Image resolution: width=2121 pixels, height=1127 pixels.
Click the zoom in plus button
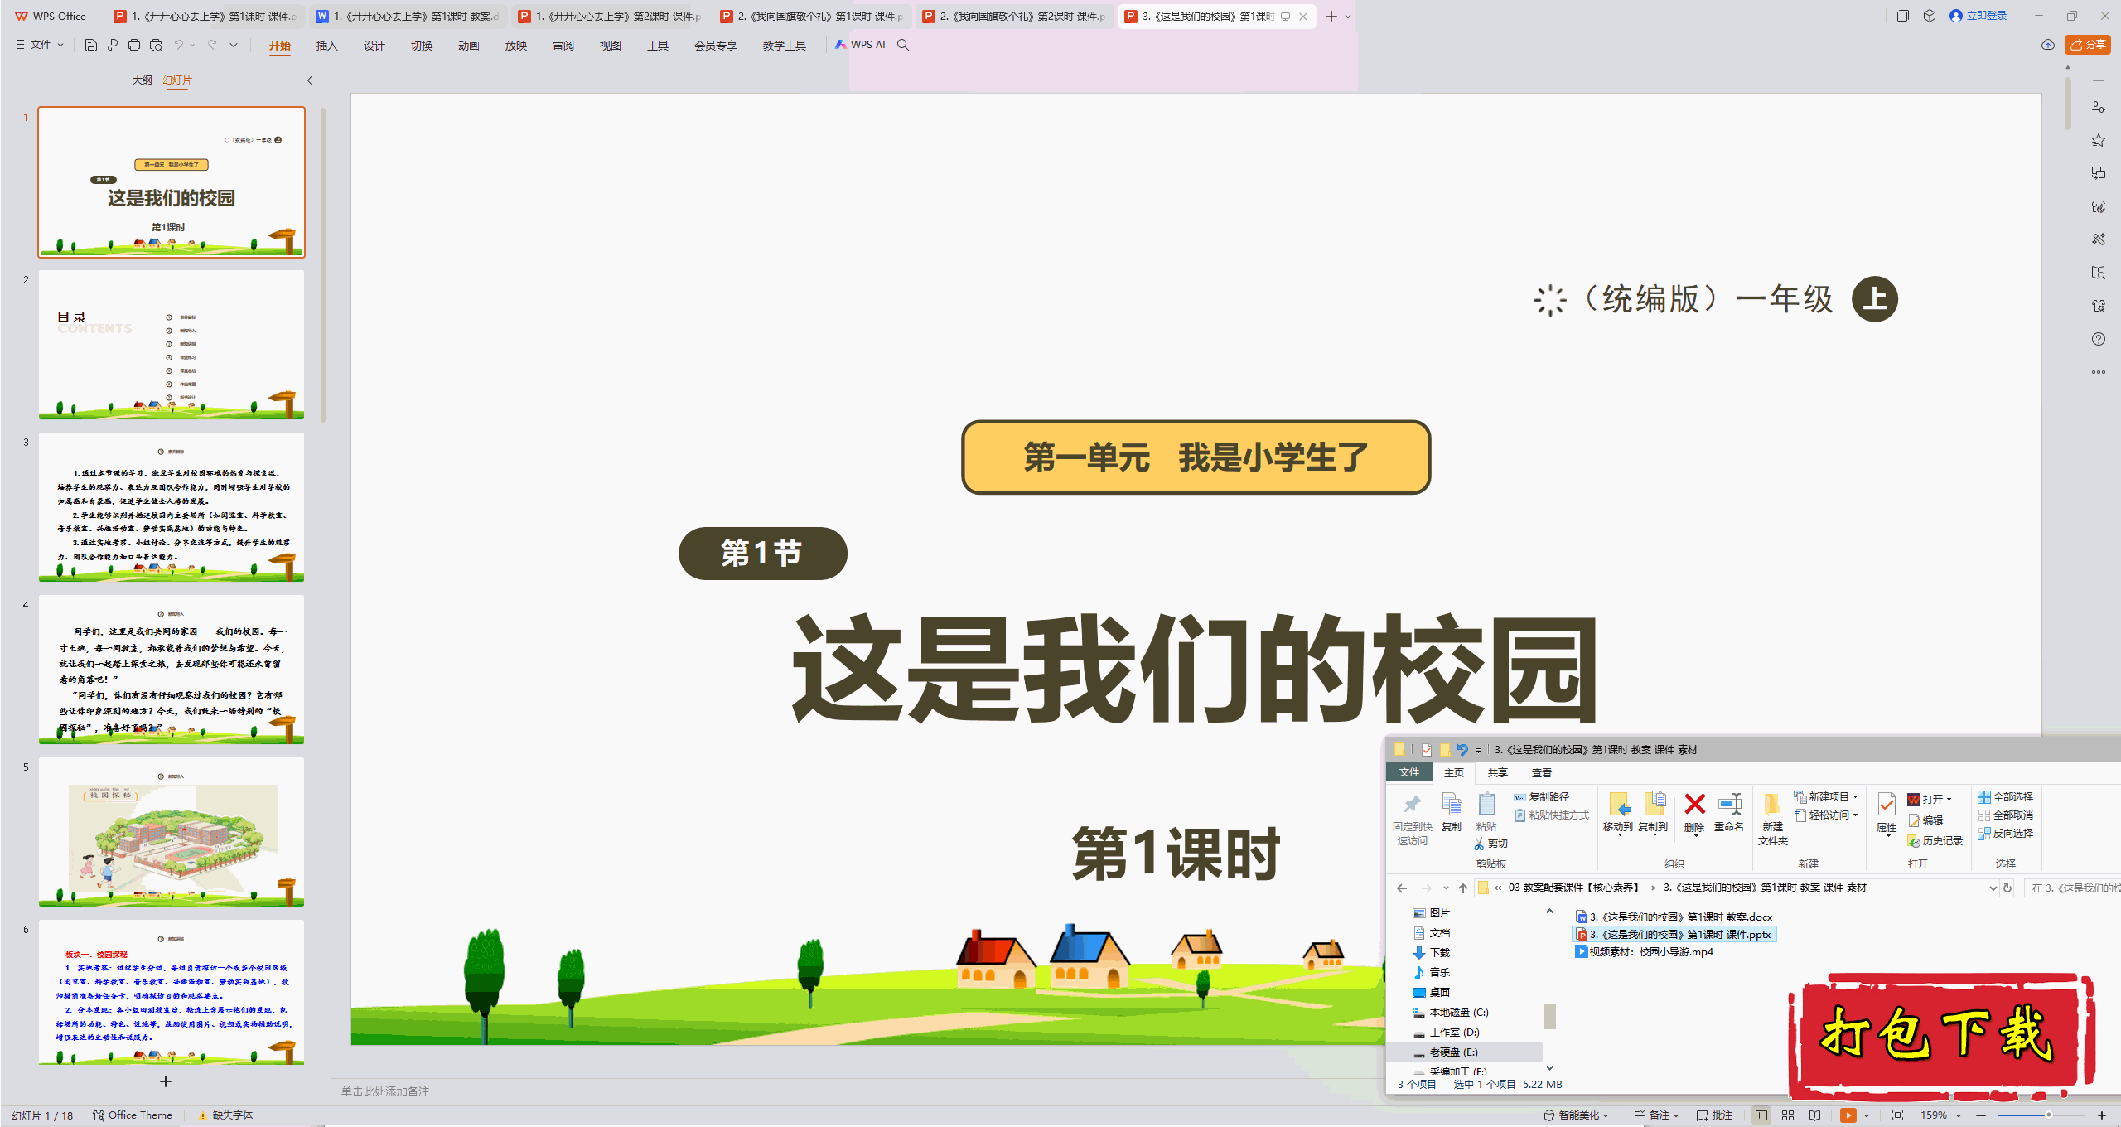click(x=2102, y=1115)
